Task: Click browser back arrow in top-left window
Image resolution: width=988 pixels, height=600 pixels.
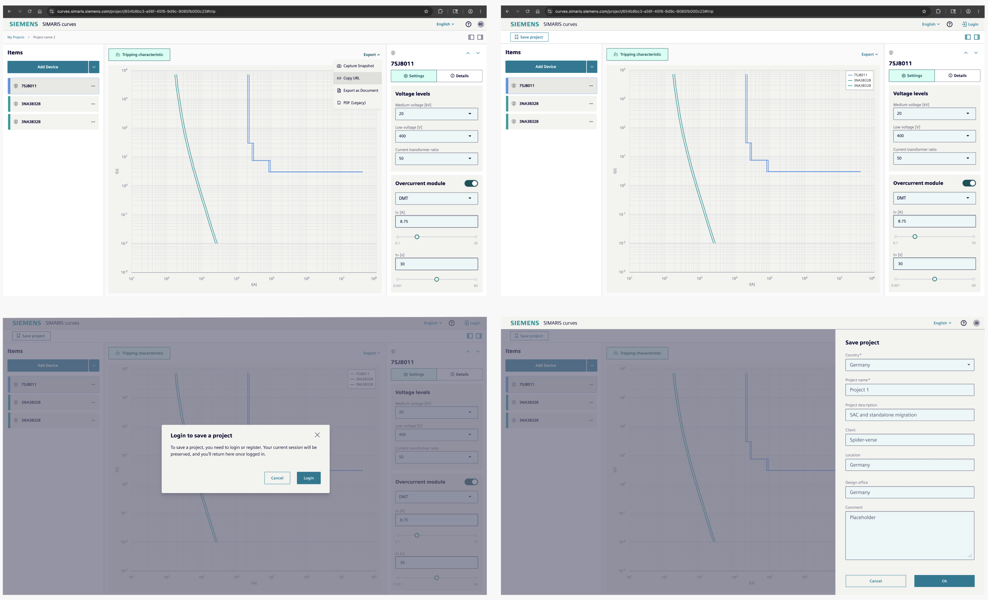Action: (9, 11)
